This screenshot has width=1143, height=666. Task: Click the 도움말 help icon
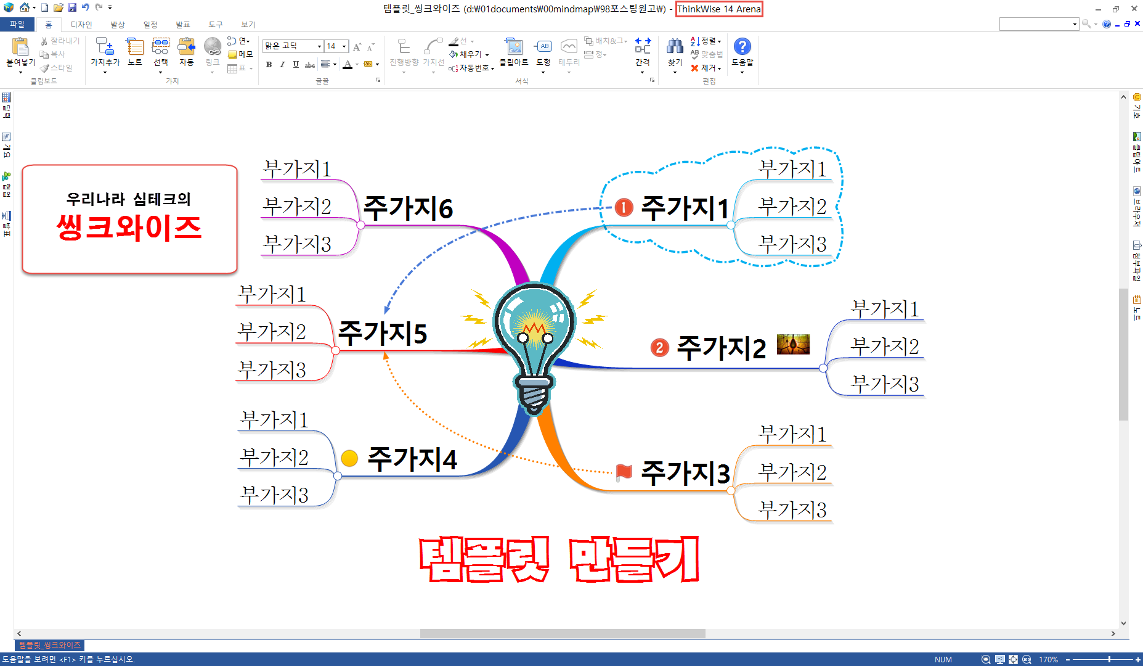742,52
